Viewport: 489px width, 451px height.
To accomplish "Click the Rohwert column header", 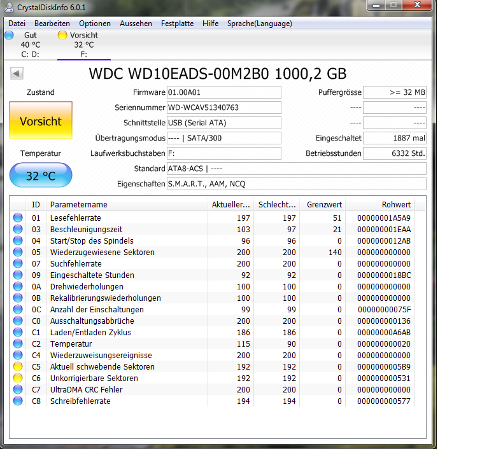I will pos(380,204).
